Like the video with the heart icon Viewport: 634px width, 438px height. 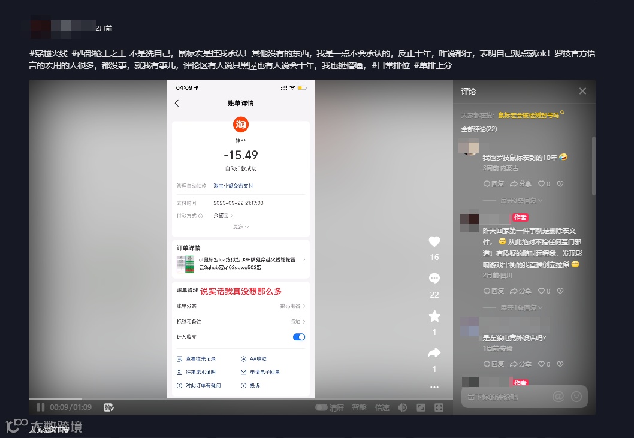[434, 241]
